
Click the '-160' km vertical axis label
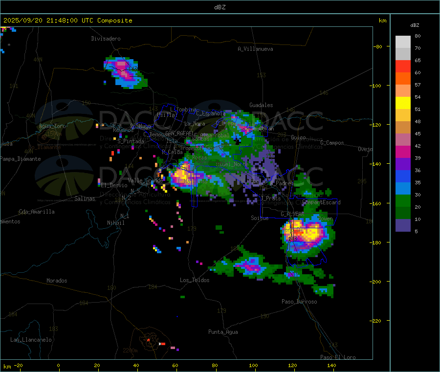[x=375, y=203]
